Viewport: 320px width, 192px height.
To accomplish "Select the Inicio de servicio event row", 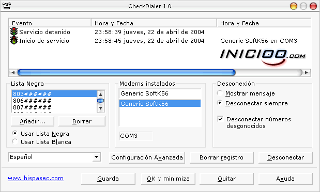I will tap(160, 41).
